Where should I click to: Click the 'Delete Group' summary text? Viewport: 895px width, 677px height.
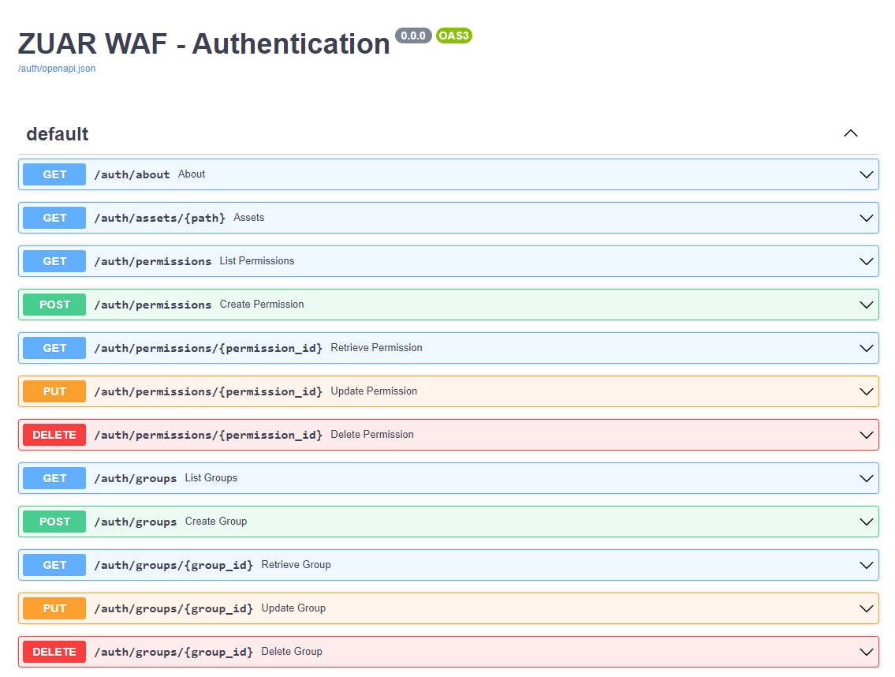(x=292, y=652)
